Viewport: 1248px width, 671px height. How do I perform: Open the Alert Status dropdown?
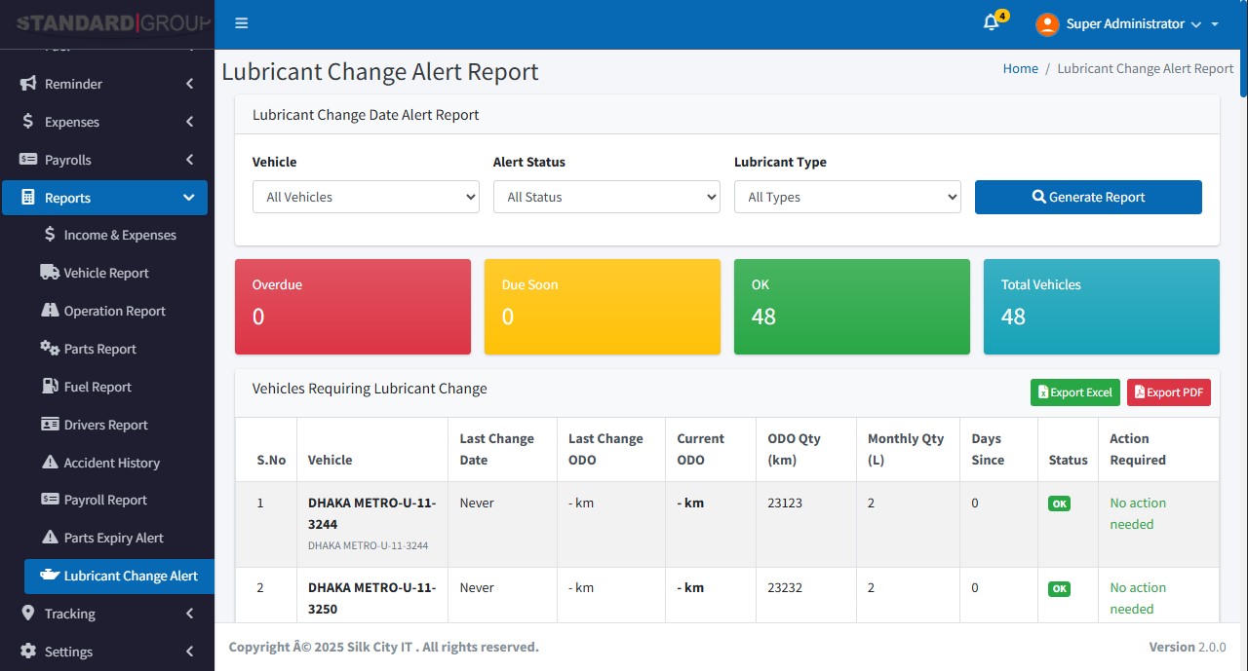(x=606, y=197)
